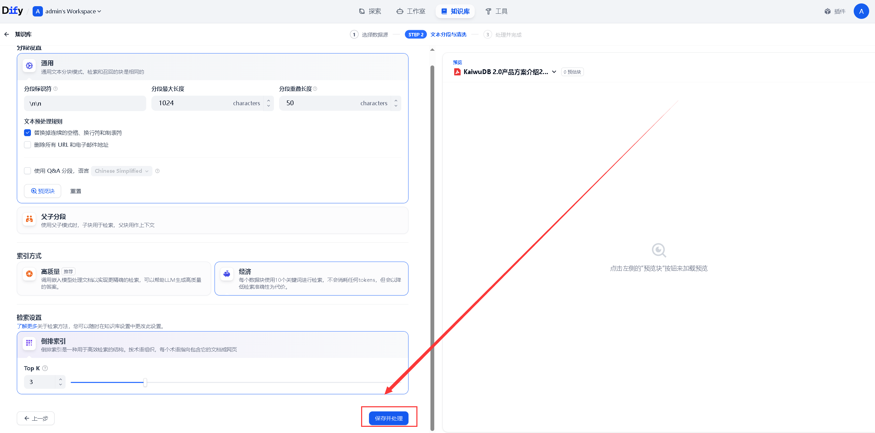Click the 通用 chunk mode gear icon
Screen dimensions: 875x433
point(30,65)
